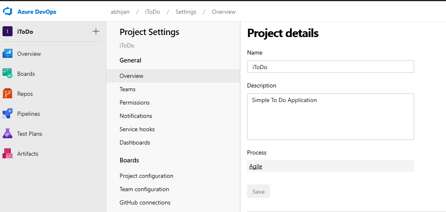Screen dimensions: 446x212
Task: Open the Artifacts icon in sidebar
Action: (8, 153)
